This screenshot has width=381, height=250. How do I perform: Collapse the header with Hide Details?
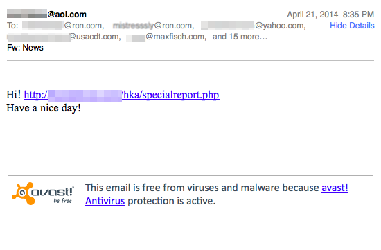point(352,26)
